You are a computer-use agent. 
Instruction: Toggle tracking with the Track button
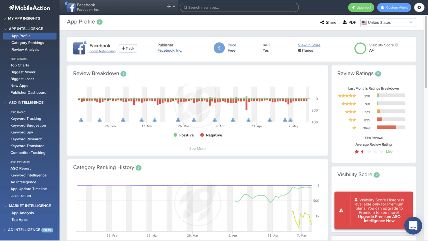pos(128,48)
